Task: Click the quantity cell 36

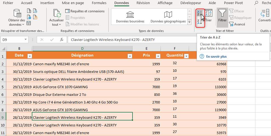Action: 175,93
